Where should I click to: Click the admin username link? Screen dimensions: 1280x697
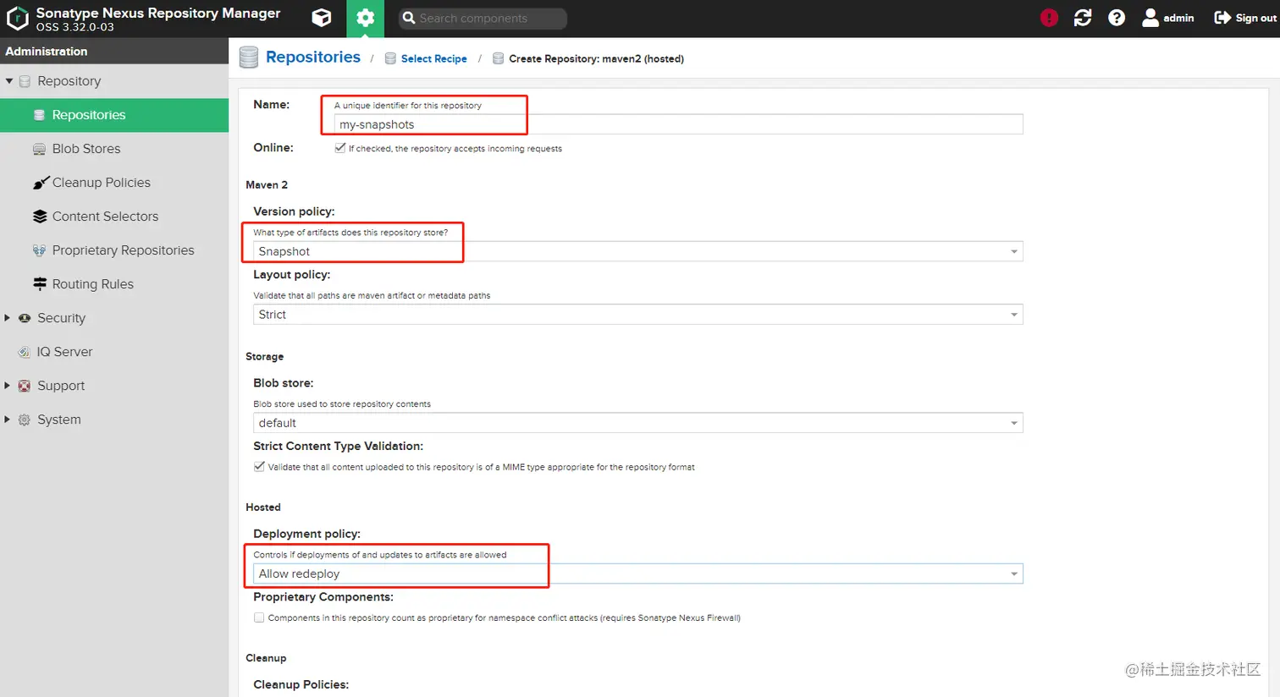(x=1178, y=18)
